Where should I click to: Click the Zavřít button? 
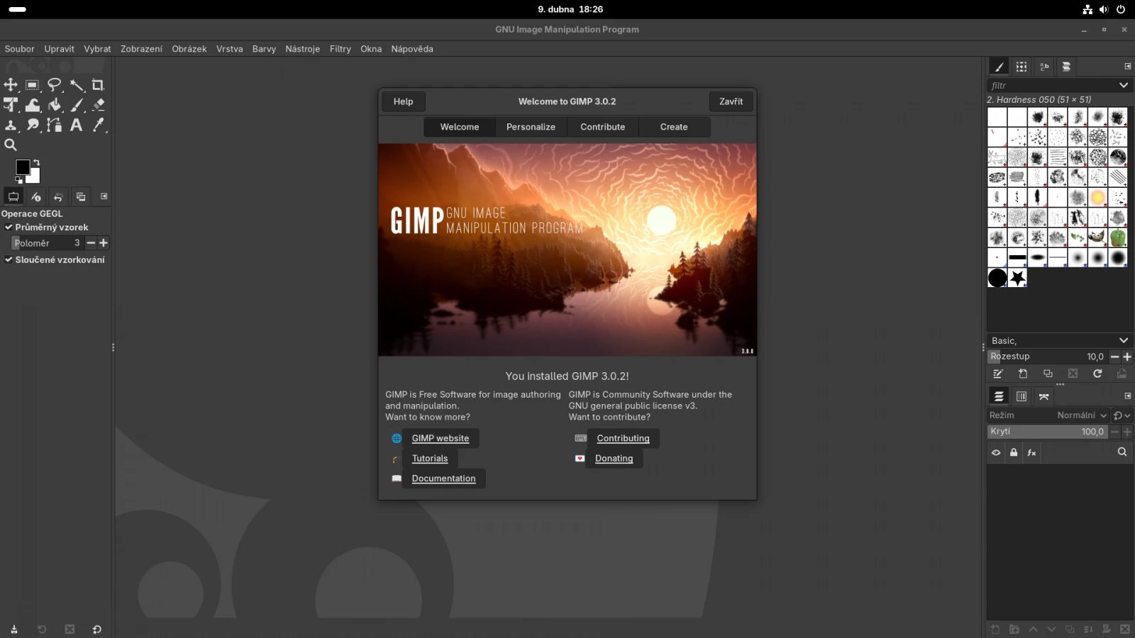(731, 101)
